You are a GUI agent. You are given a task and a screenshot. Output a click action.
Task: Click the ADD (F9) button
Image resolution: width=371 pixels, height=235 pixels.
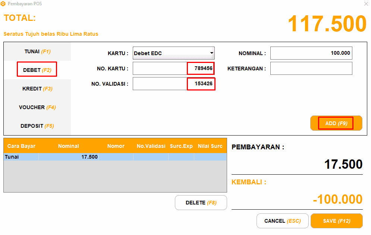coord(336,123)
